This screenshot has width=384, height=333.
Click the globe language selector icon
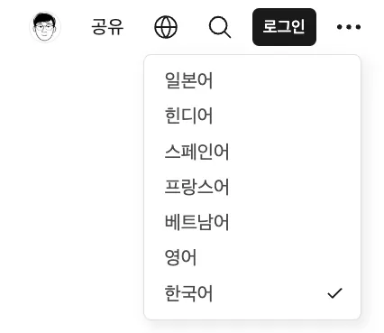(166, 27)
